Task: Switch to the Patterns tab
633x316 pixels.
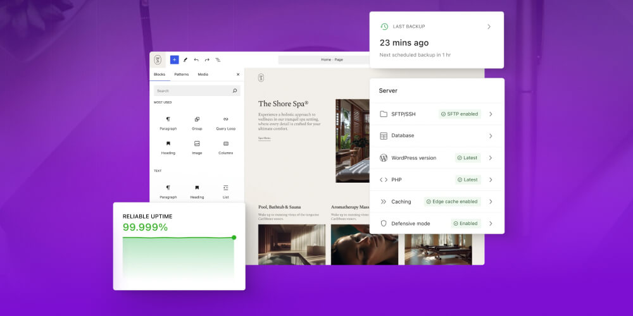Action: point(182,75)
